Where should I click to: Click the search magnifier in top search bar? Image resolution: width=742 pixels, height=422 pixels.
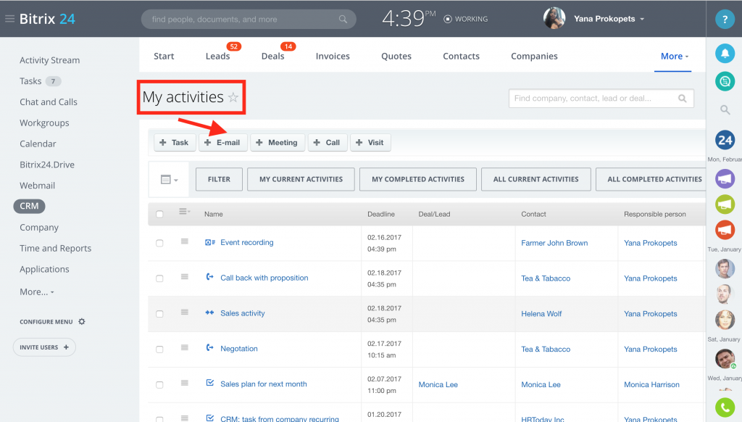tap(343, 20)
